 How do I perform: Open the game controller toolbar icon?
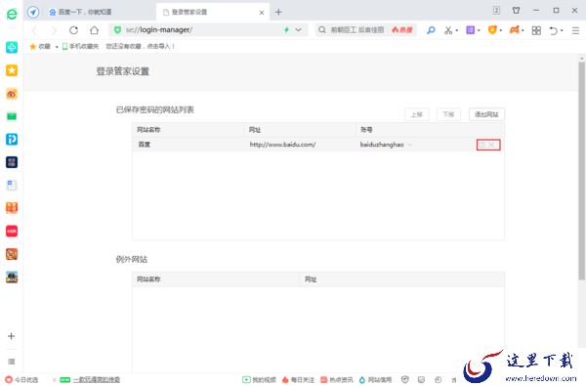coord(515,30)
